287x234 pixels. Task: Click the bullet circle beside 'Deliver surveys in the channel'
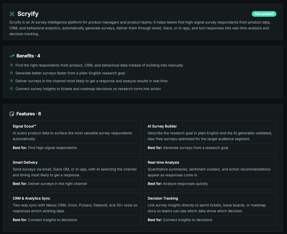click(x=11, y=81)
